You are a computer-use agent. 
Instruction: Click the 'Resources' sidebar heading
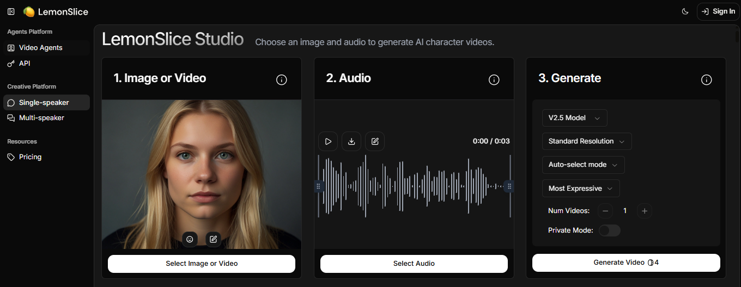[22, 142]
